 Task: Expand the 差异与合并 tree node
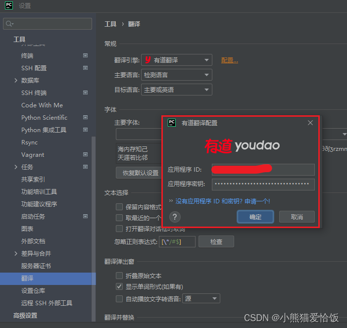pos(16,253)
